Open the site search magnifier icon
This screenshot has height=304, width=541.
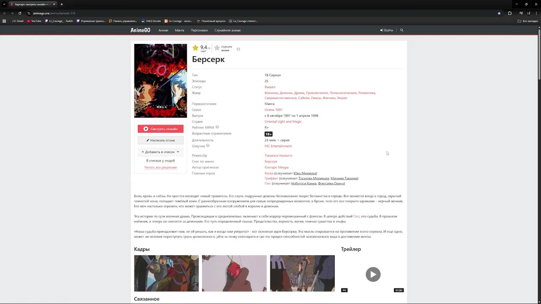click(x=402, y=30)
